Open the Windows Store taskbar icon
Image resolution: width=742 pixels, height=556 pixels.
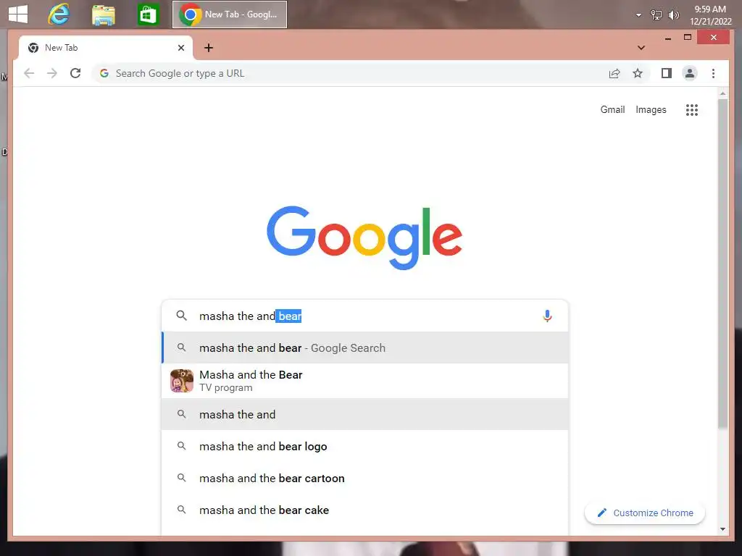pyautogui.click(x=148, y=14)
